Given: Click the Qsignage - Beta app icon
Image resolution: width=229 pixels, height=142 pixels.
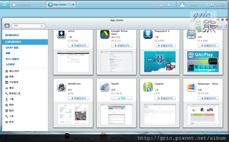Looking at the screenshot, I should coord(191,87).
